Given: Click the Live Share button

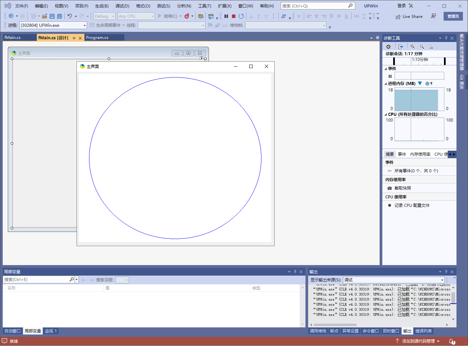Looking at the screenshot, I should coord(409,16).
